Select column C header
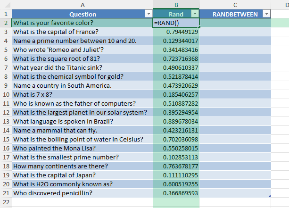 [x=235, y=5]
